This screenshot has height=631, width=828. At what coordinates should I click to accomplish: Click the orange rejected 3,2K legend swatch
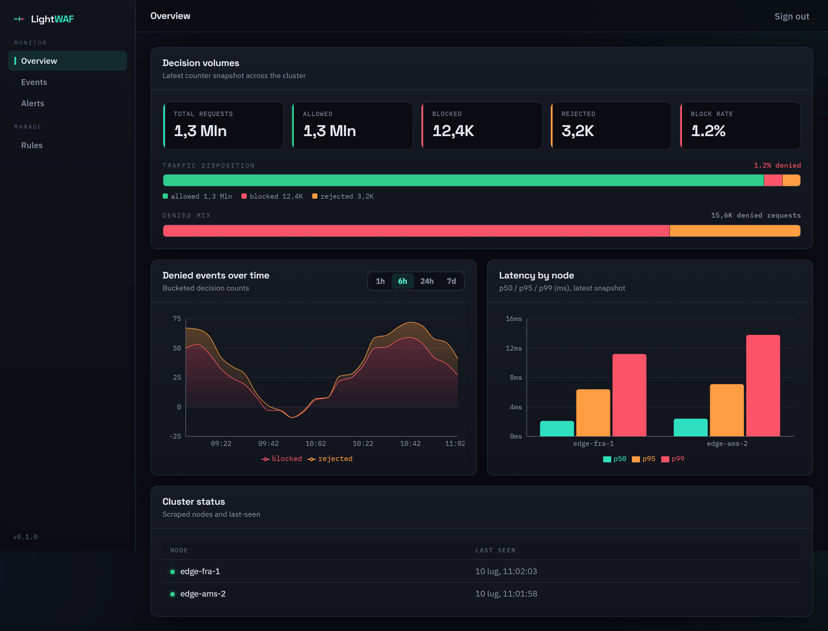pos(315,196)
